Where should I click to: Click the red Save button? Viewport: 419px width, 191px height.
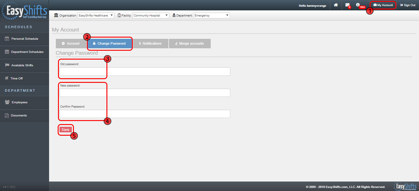click(x=65, y=130)
